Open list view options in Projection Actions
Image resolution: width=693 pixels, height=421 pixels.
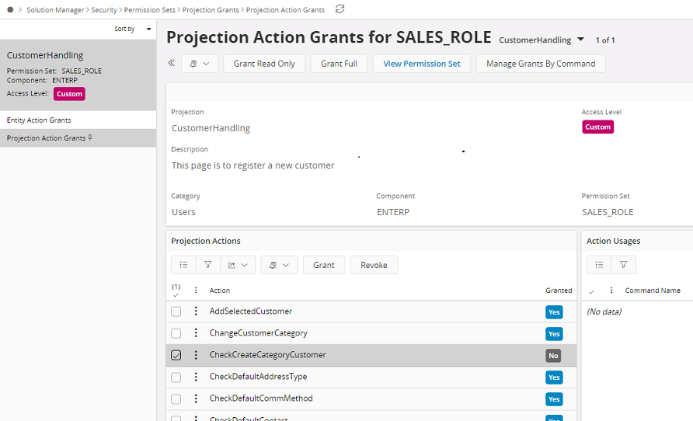pos(183,265)
